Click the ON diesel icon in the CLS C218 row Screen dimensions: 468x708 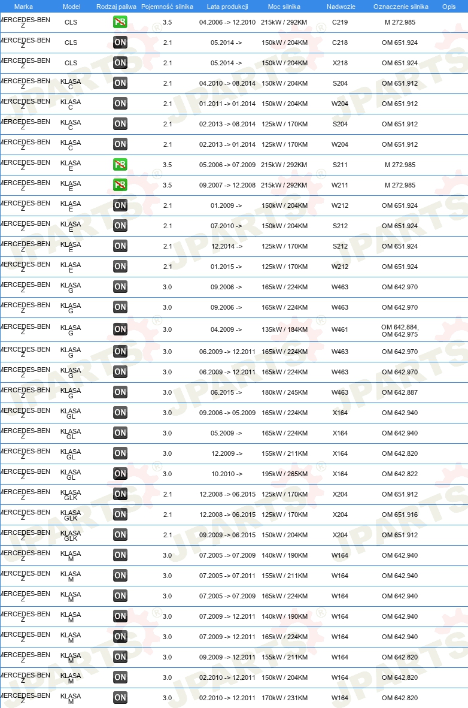click(120, 43)
